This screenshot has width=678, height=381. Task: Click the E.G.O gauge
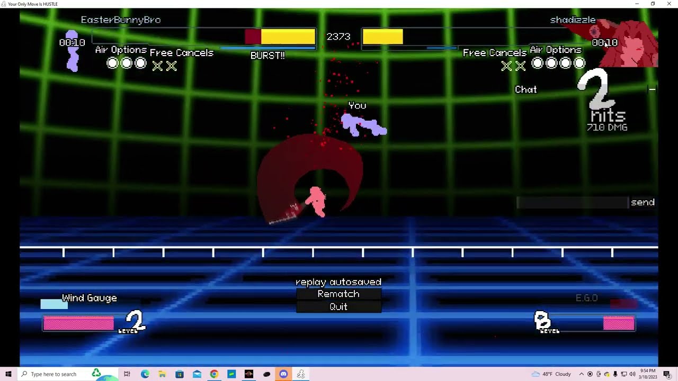pyautogui.click(x=623, y=303)
